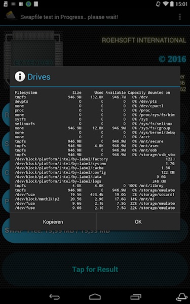Viewport: 190px width, 304px height.
Task: Tap the Tap for Result button
Action: click(x=95, y=269)
